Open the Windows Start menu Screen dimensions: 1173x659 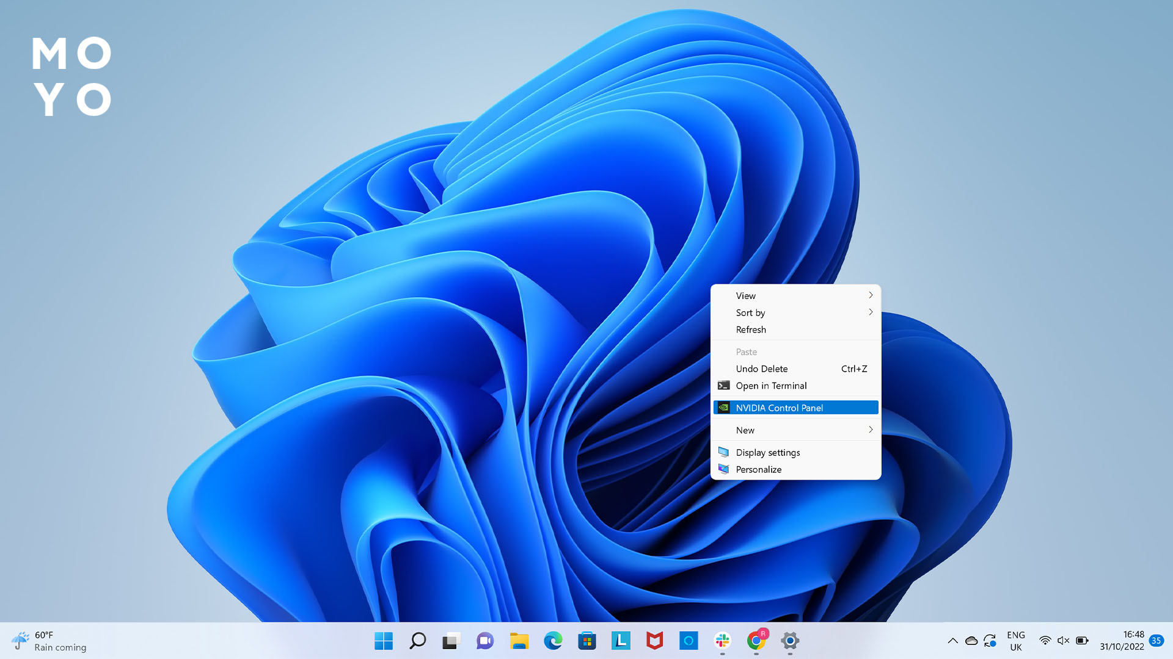(x=384, y=641)
